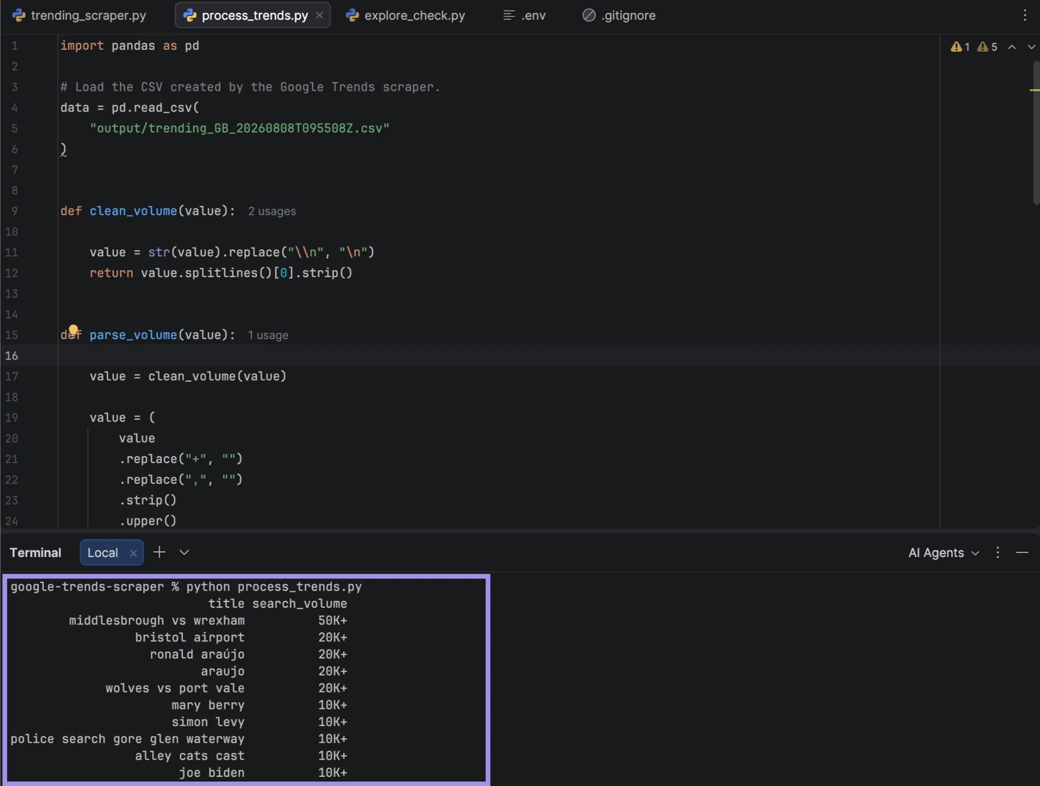Click 'alley cats cast' in terminal output
1040x786 pixels.
pyautogui.click(x=190, y=756)
